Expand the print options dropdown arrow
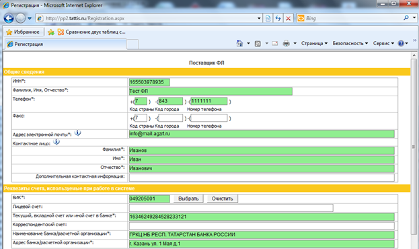This screenshot has width=419, height=249. click(x=295, y=43)
